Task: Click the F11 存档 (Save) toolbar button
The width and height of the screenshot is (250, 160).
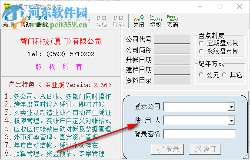Action: (101, 22)
